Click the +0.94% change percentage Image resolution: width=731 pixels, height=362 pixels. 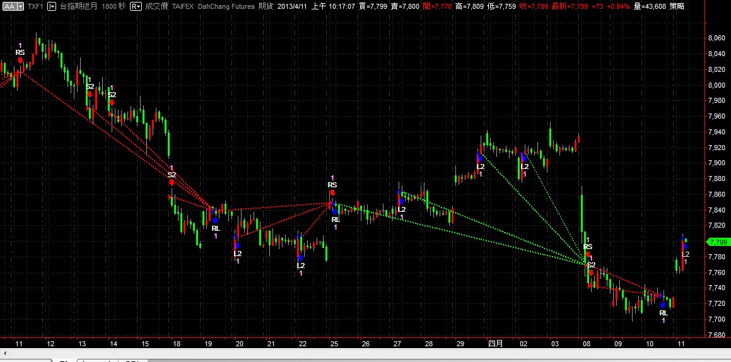[x=619, y=6]
